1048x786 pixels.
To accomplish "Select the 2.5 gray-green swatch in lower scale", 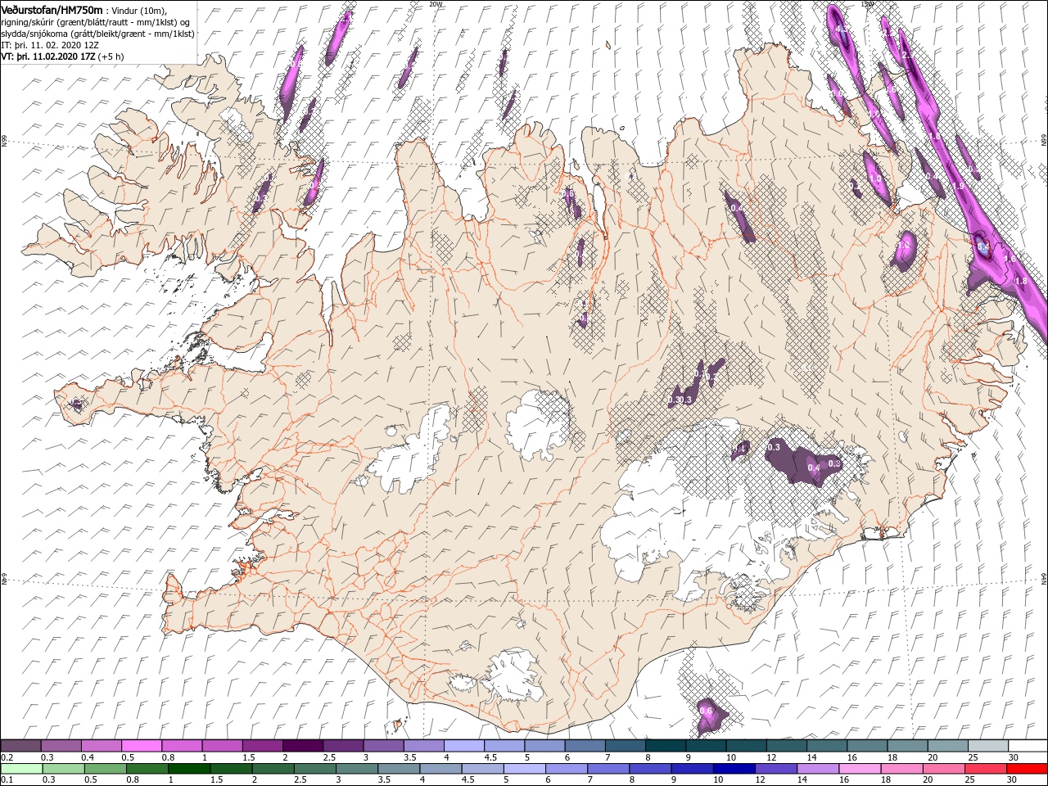I will click(314, 769).
